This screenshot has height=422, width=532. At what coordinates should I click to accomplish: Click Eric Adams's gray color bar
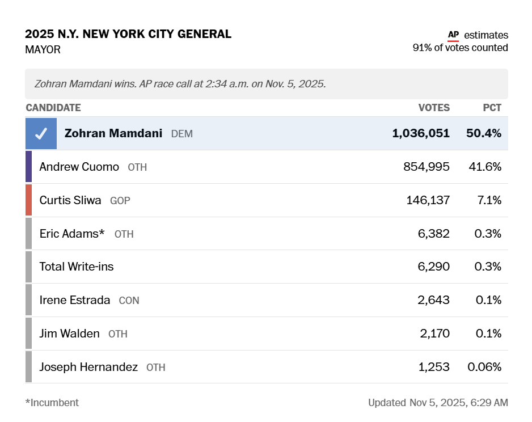pos(28,234)
